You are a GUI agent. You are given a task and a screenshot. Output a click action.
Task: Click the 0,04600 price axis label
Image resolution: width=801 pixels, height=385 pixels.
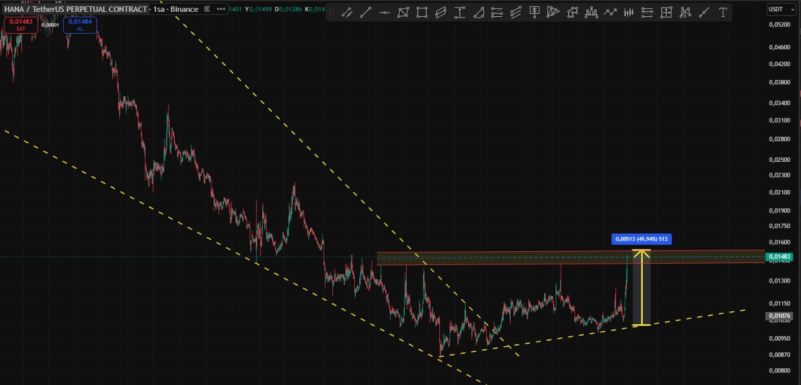(x=780, y=47)
